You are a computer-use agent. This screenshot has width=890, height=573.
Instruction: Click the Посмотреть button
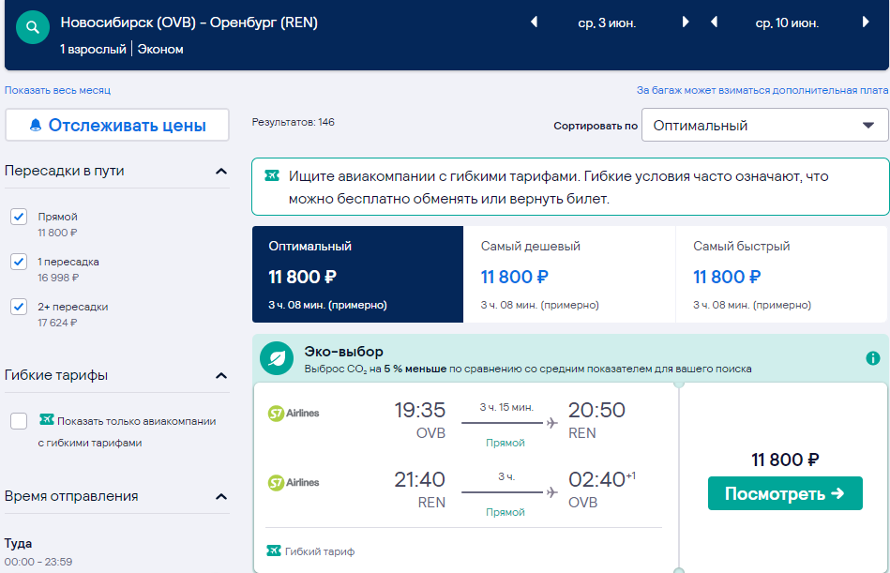(x=785, y=493)
